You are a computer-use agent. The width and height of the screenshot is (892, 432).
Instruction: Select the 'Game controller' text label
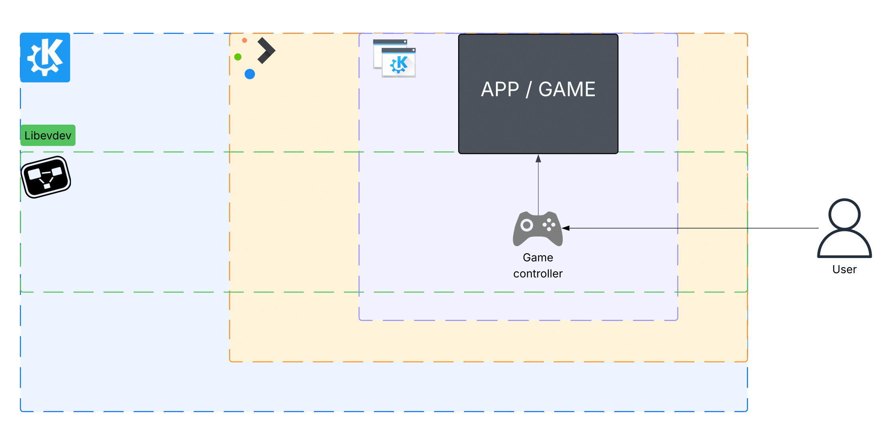538,266
